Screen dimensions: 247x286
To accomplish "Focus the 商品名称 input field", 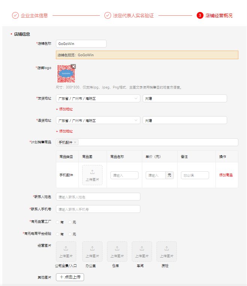I will pyautogui.click(x=124, y=175).
